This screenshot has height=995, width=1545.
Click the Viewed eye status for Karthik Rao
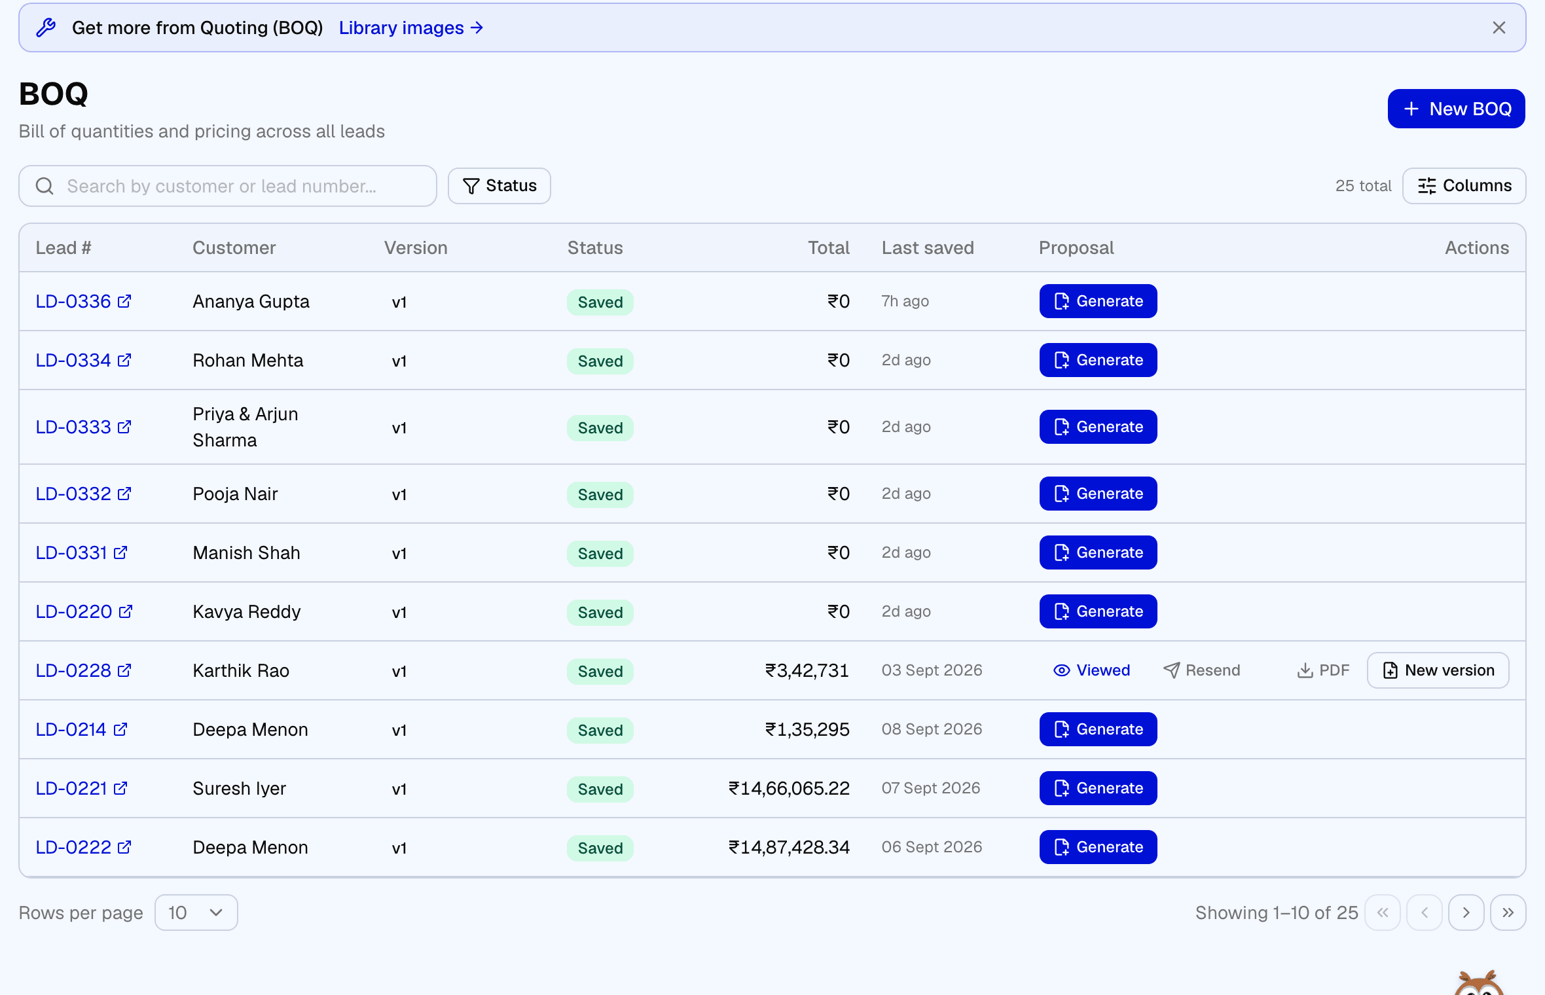pyautogui.click(x=1091, y=670)
